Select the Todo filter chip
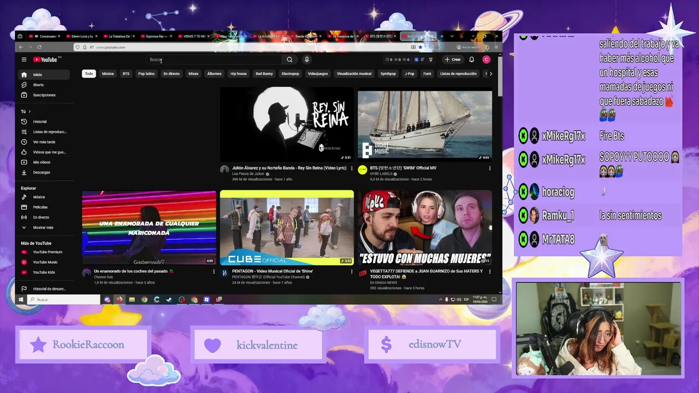The width and height of the screenshot is (699, 393). 89,74
